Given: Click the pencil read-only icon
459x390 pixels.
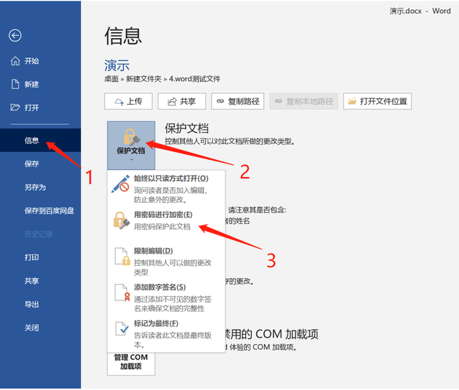Looking at the screenshot, I should (x=120, y=184).
